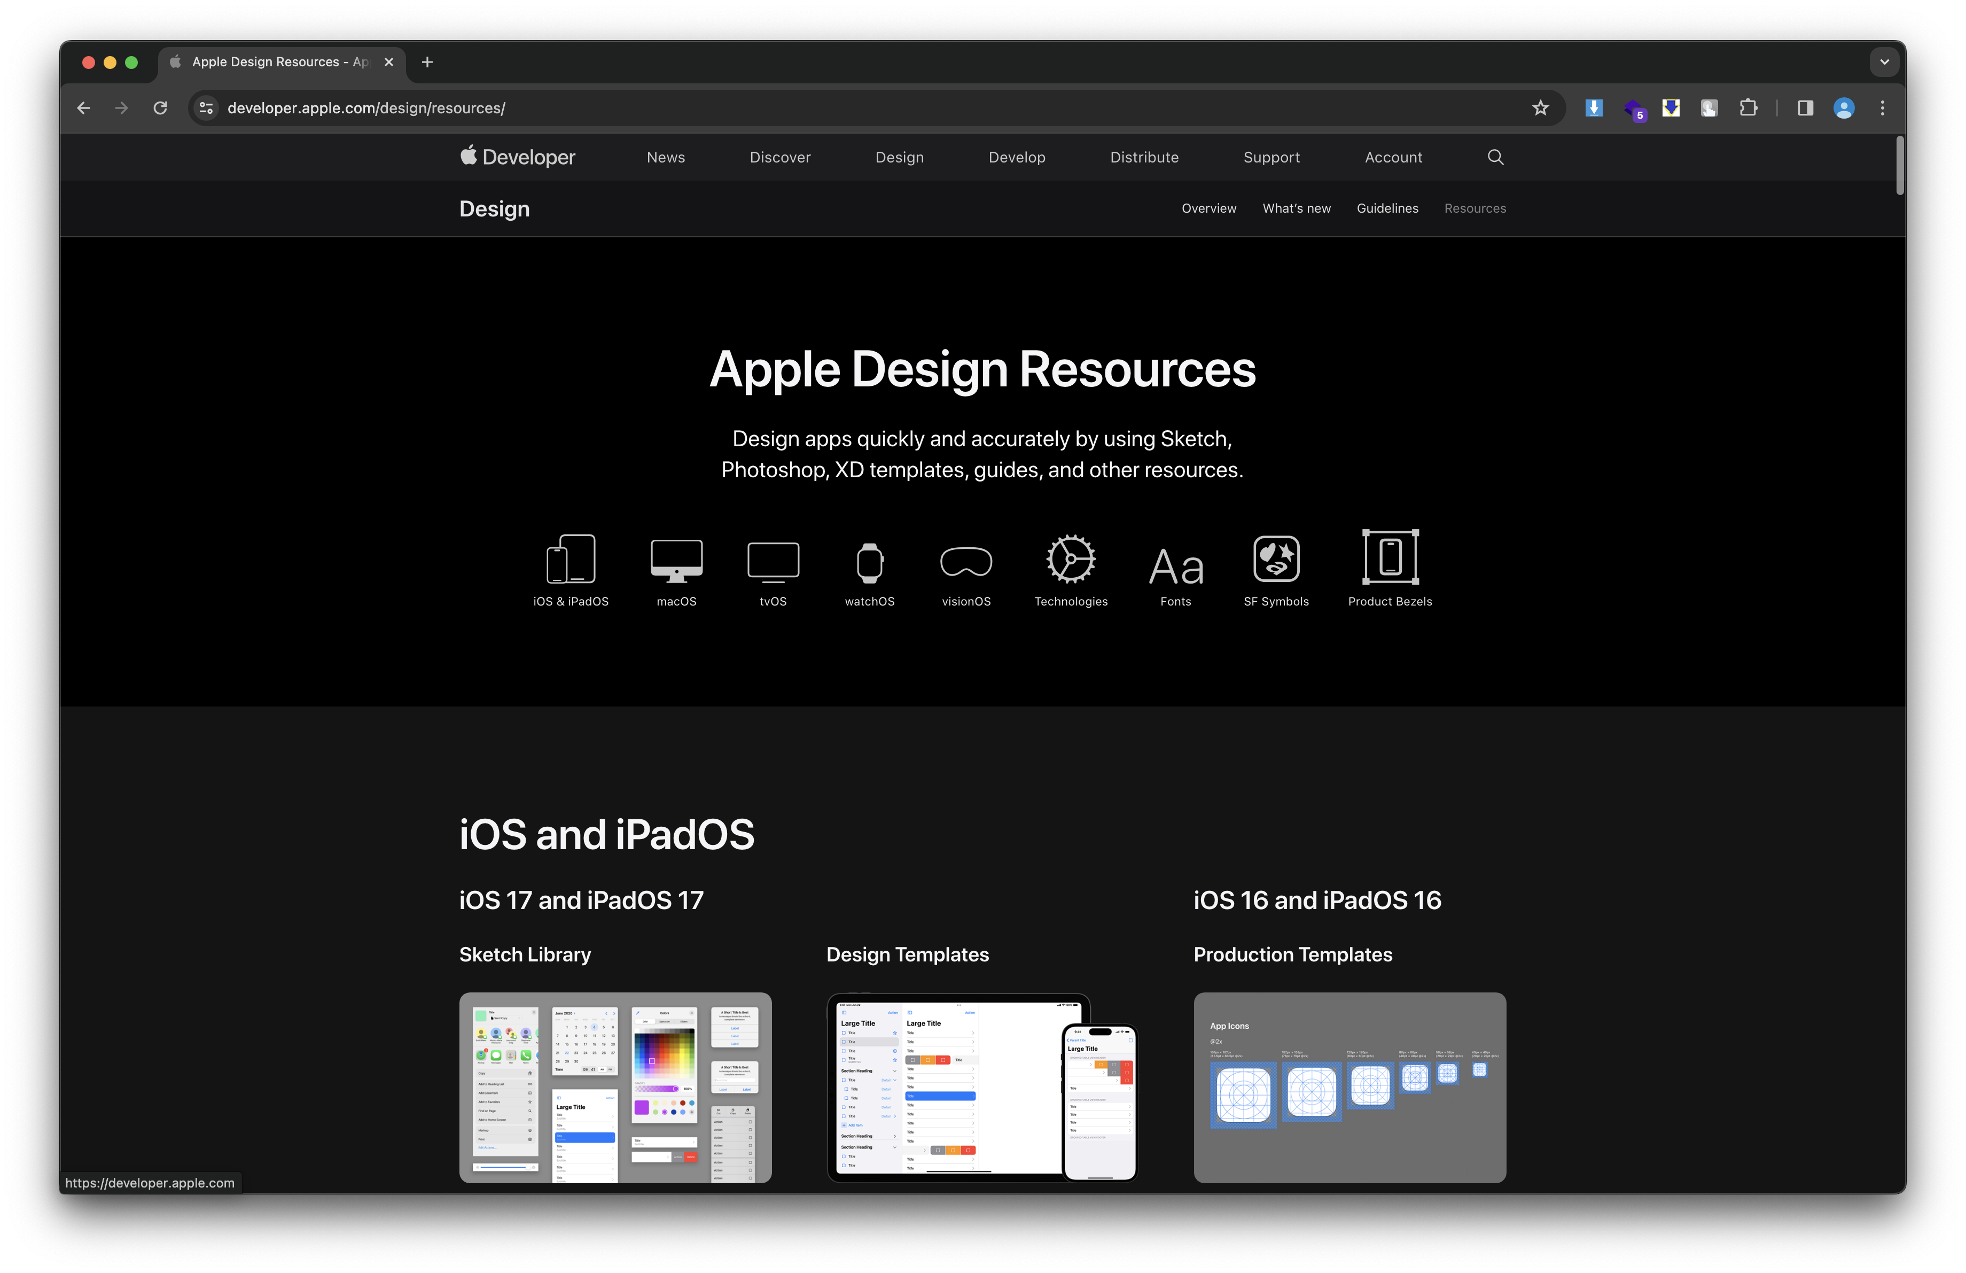The image size is (1966, 1273).
Task: Click the What's new link
Action: 1296,208
